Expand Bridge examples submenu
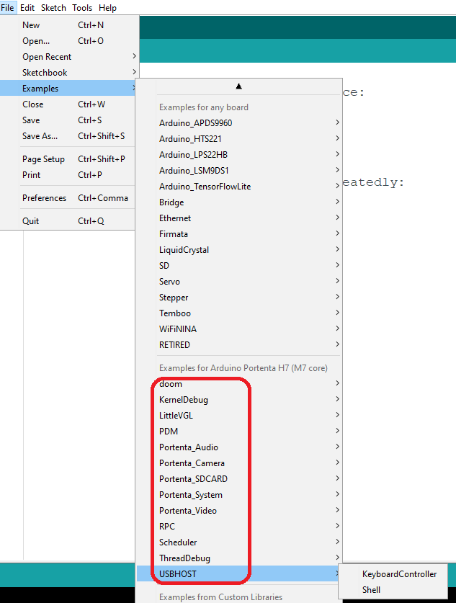456x603 pixels. click(239, 202)
